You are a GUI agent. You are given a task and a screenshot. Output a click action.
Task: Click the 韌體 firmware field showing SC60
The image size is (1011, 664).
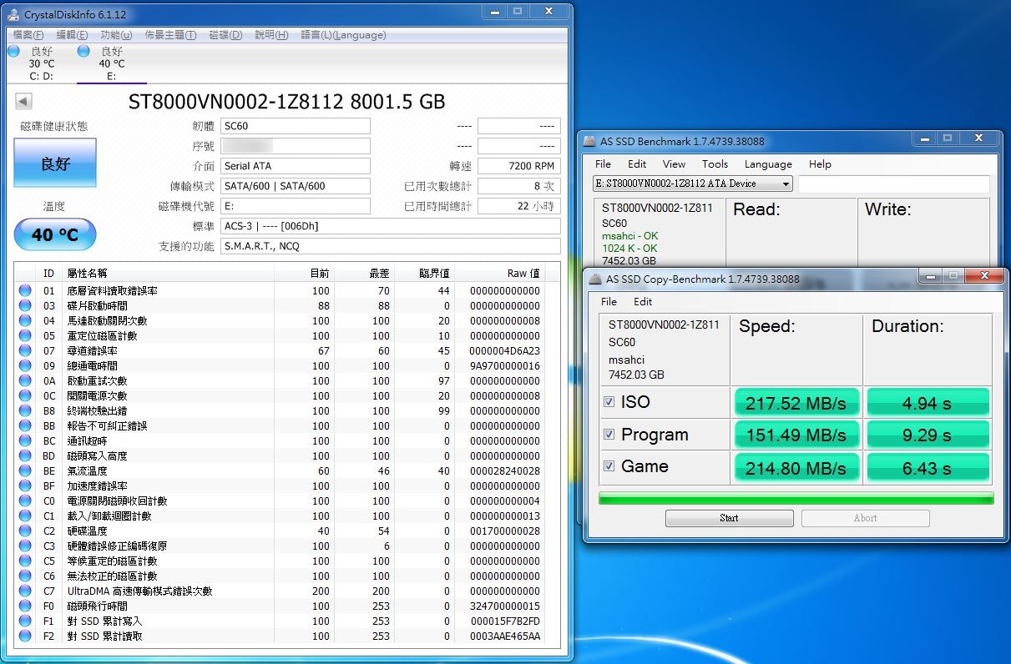click(x=296, y=126)
